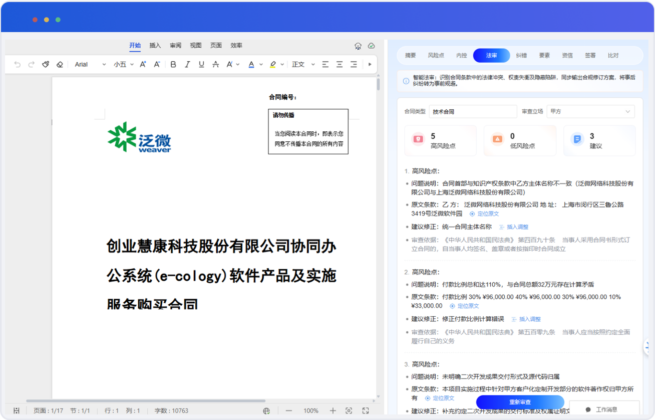Click 插入调整 next to 统一合同主体名称
655x420 pixels.
point(514,227)
